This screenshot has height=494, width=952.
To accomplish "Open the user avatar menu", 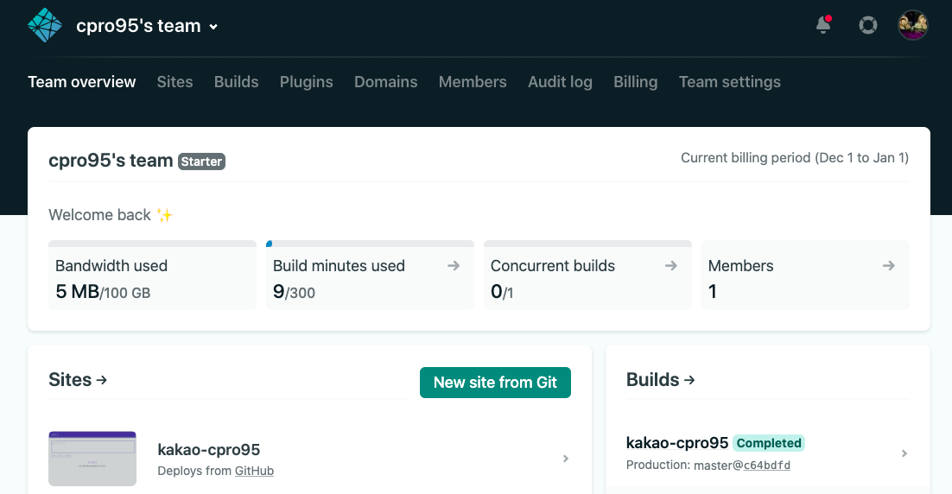I will coord(912,26).
